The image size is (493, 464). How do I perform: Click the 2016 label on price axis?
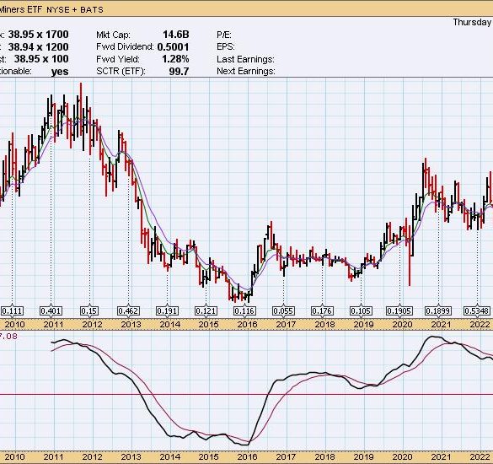247,325
